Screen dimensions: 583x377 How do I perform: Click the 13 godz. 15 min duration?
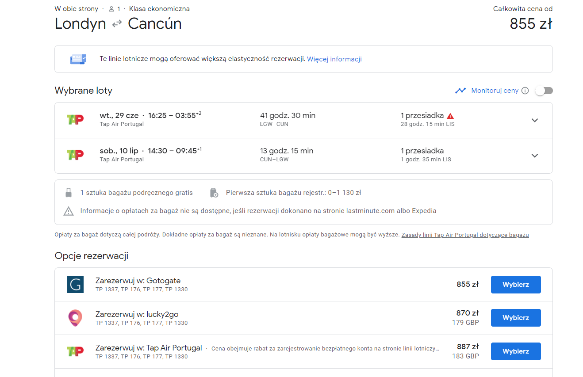pyautogui.click(x=287, y=151)
